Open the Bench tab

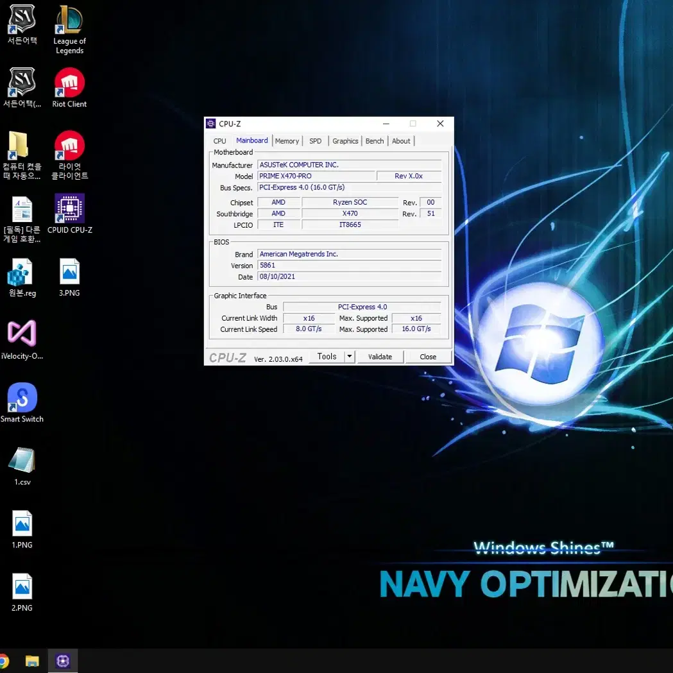[x=375, y=141]
